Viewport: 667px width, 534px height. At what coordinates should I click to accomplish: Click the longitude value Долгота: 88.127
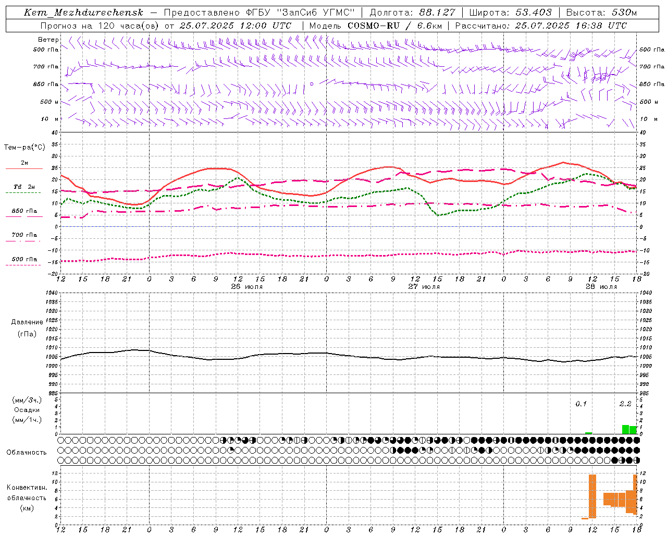412,13
